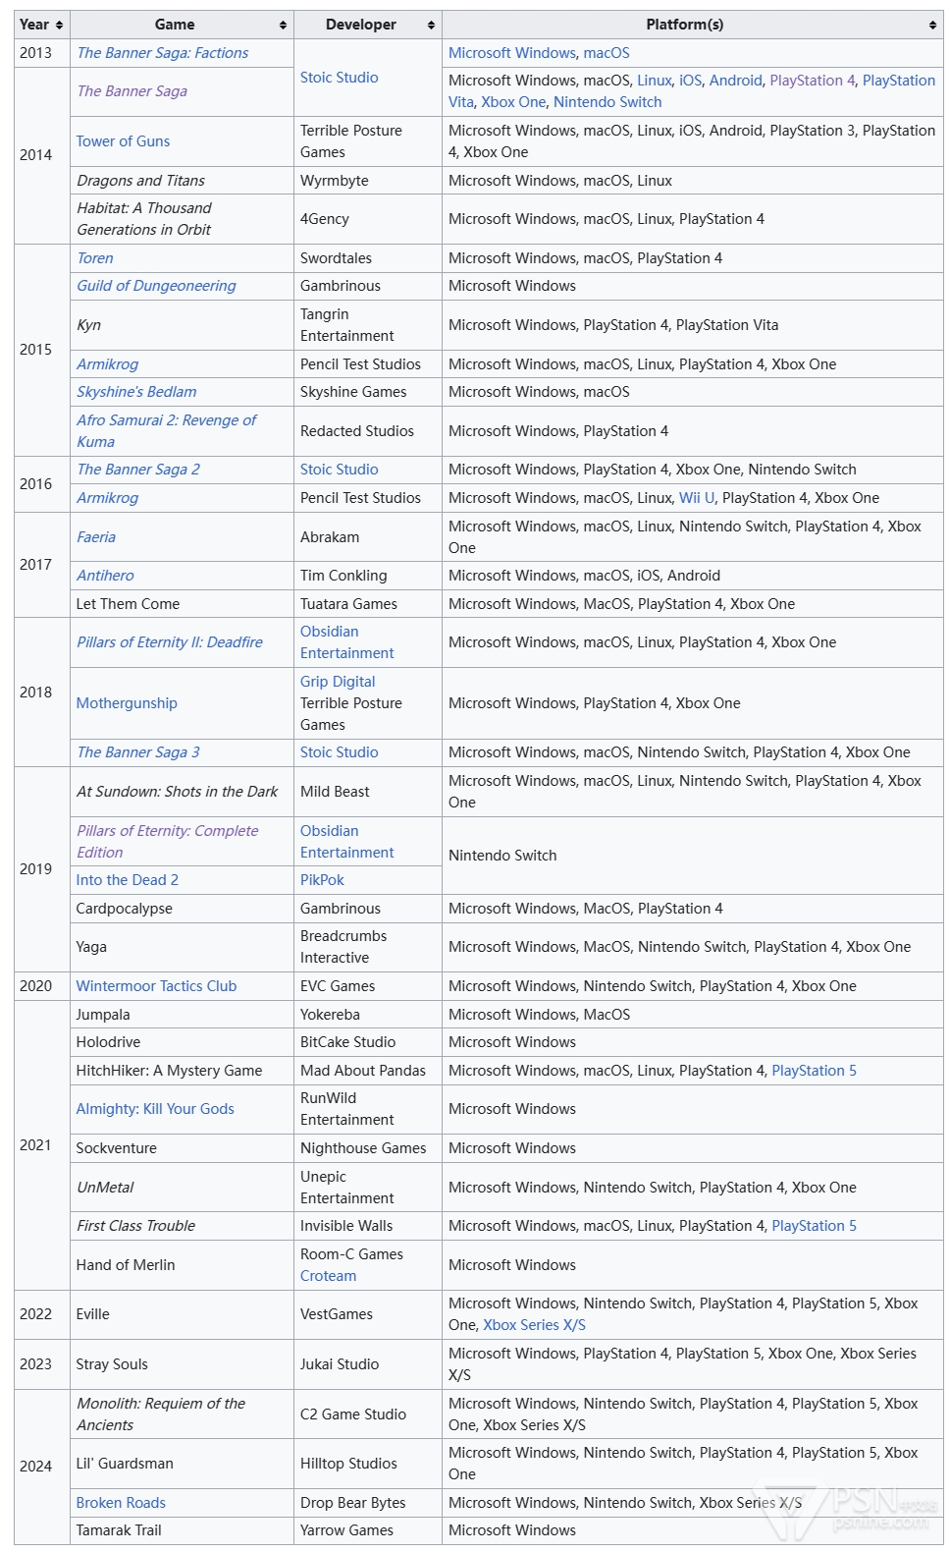This screenshot has height=1553, width=950.
Task: Open The Banner Saga 3 link
Action: 138,752
